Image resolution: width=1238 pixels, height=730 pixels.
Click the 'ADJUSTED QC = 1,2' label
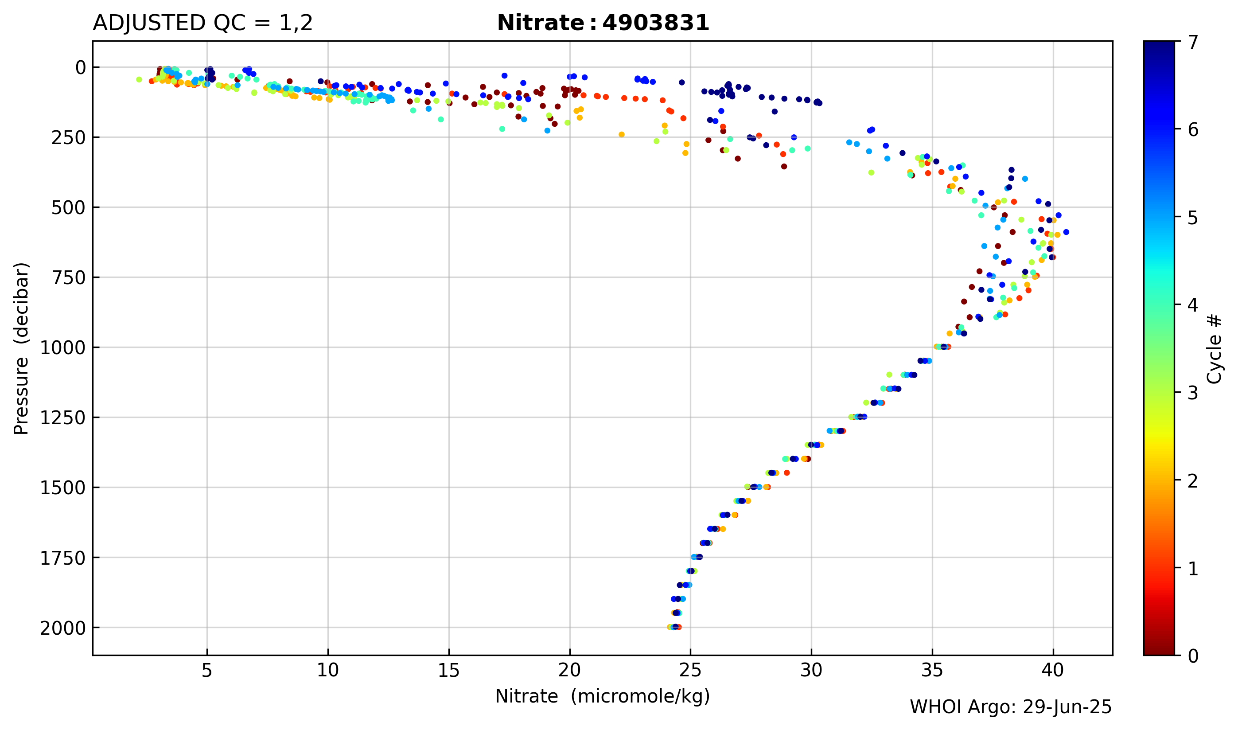point(202,23)
